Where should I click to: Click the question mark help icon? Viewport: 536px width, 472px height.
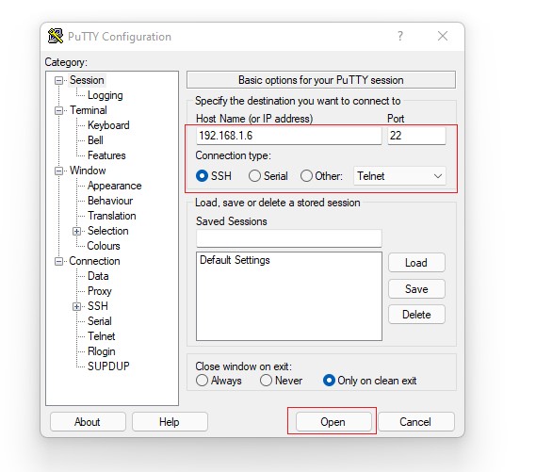click(x=400, y=36)
